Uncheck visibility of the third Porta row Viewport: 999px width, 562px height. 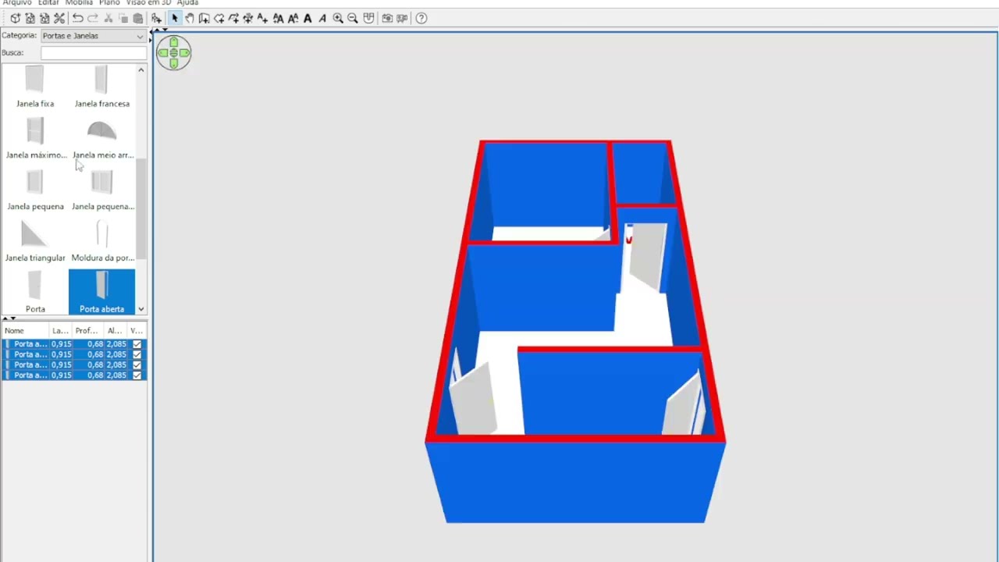(x=137, y=365)
